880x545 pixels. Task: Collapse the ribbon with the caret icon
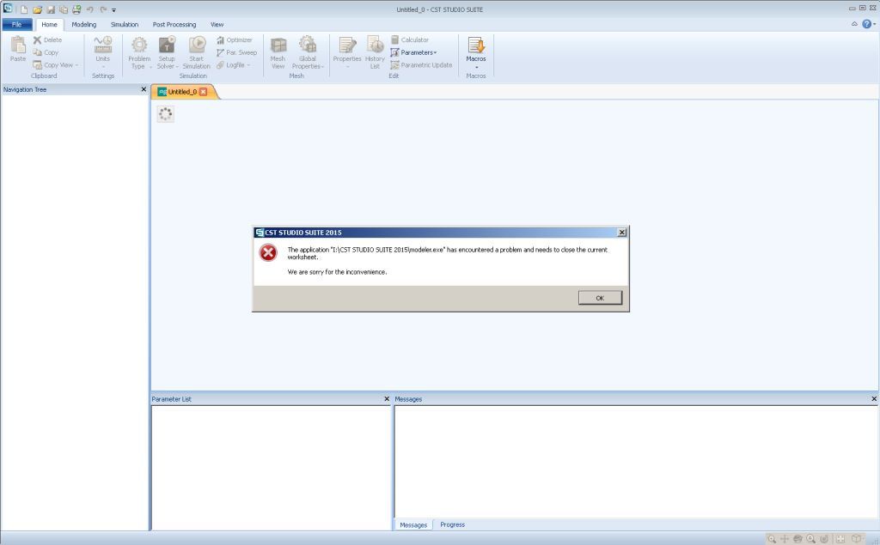[854, 24]
